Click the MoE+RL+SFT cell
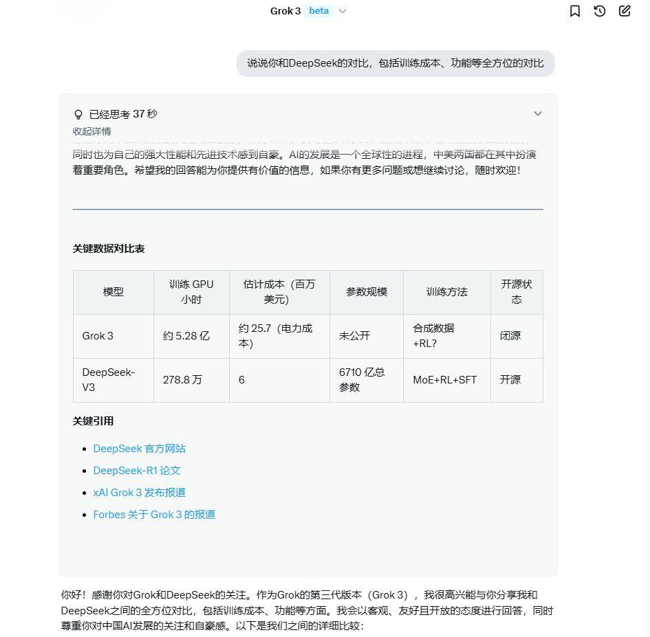 (447, 380)
